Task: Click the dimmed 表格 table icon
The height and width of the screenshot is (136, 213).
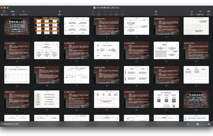Action: tap(93, 12)
